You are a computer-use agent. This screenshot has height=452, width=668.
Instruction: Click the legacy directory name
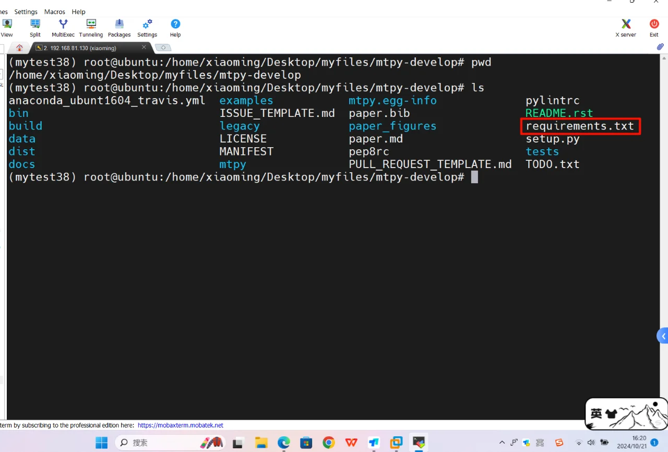(240, 126)
